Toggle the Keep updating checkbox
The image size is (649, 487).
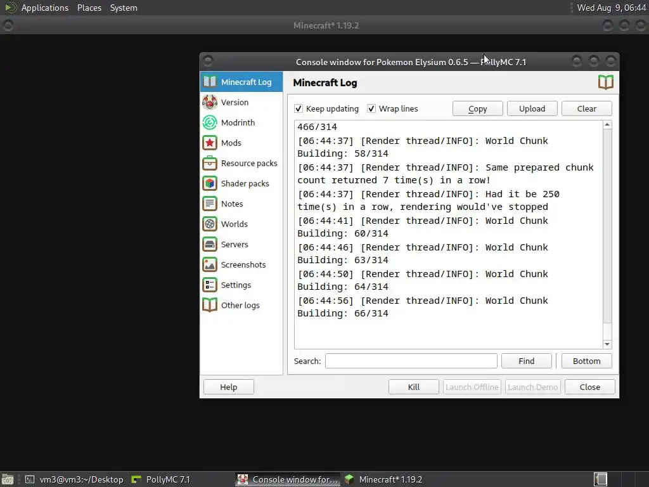coord(299,108)
